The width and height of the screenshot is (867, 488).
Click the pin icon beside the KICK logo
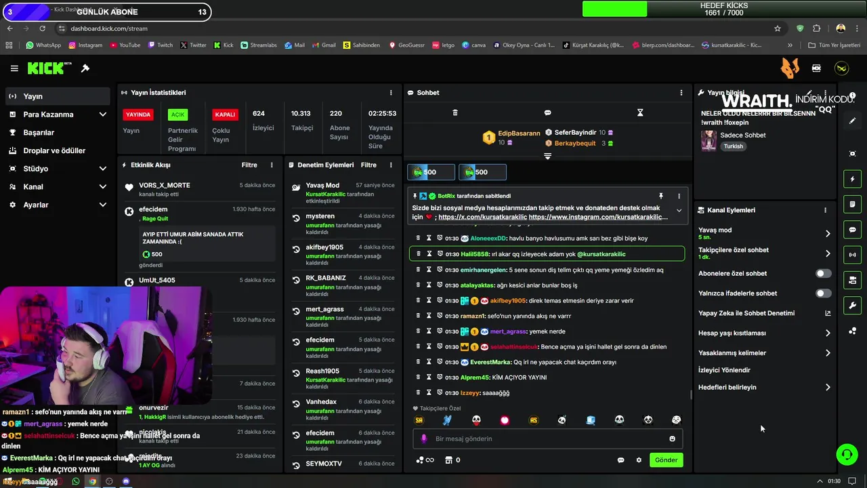click(85, 68)
